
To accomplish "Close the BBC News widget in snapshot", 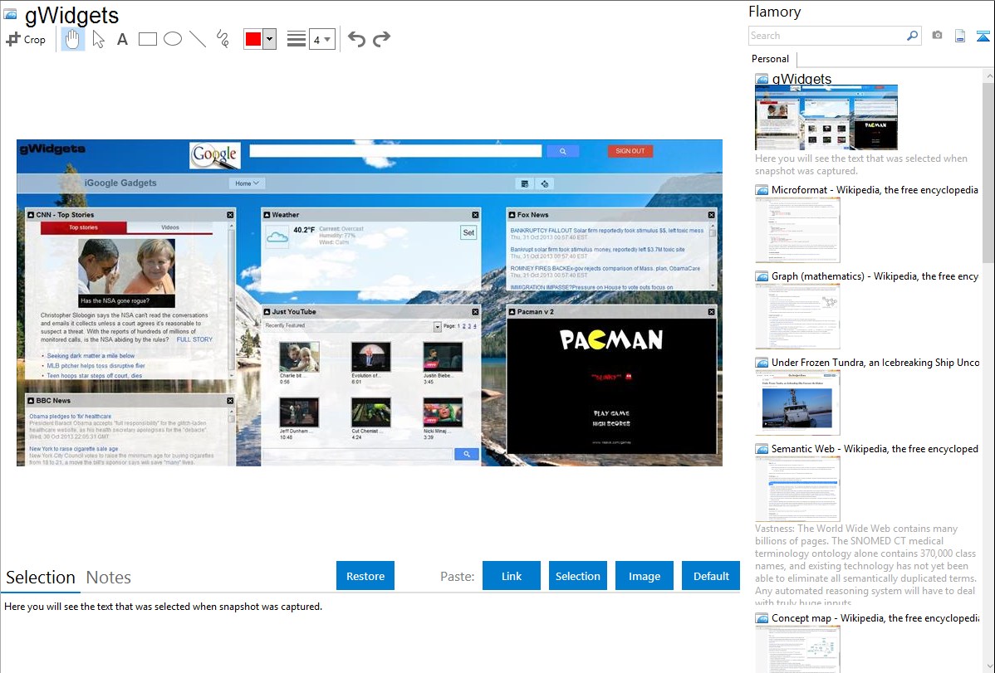I will (x=230, y=401).
